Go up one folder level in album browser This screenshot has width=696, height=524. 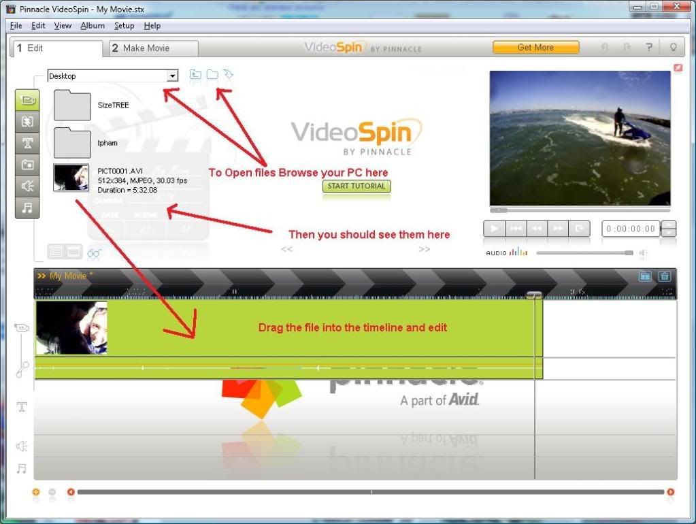(x=195, y=75)
